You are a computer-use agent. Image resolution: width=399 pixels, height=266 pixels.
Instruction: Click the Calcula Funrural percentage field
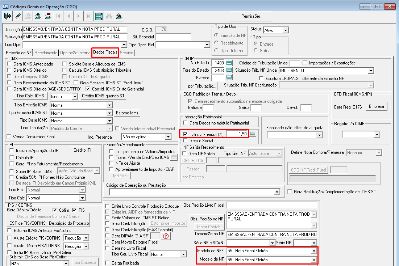click(237, 134)
